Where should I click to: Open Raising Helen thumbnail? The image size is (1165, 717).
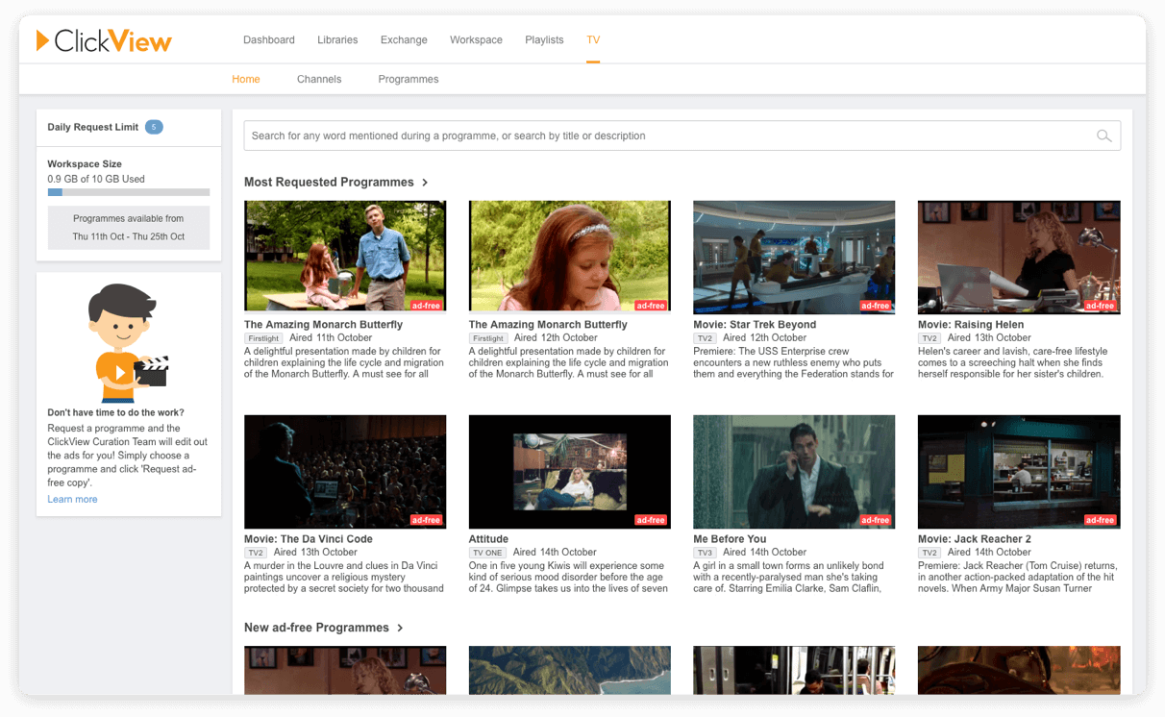(1019, 257)
